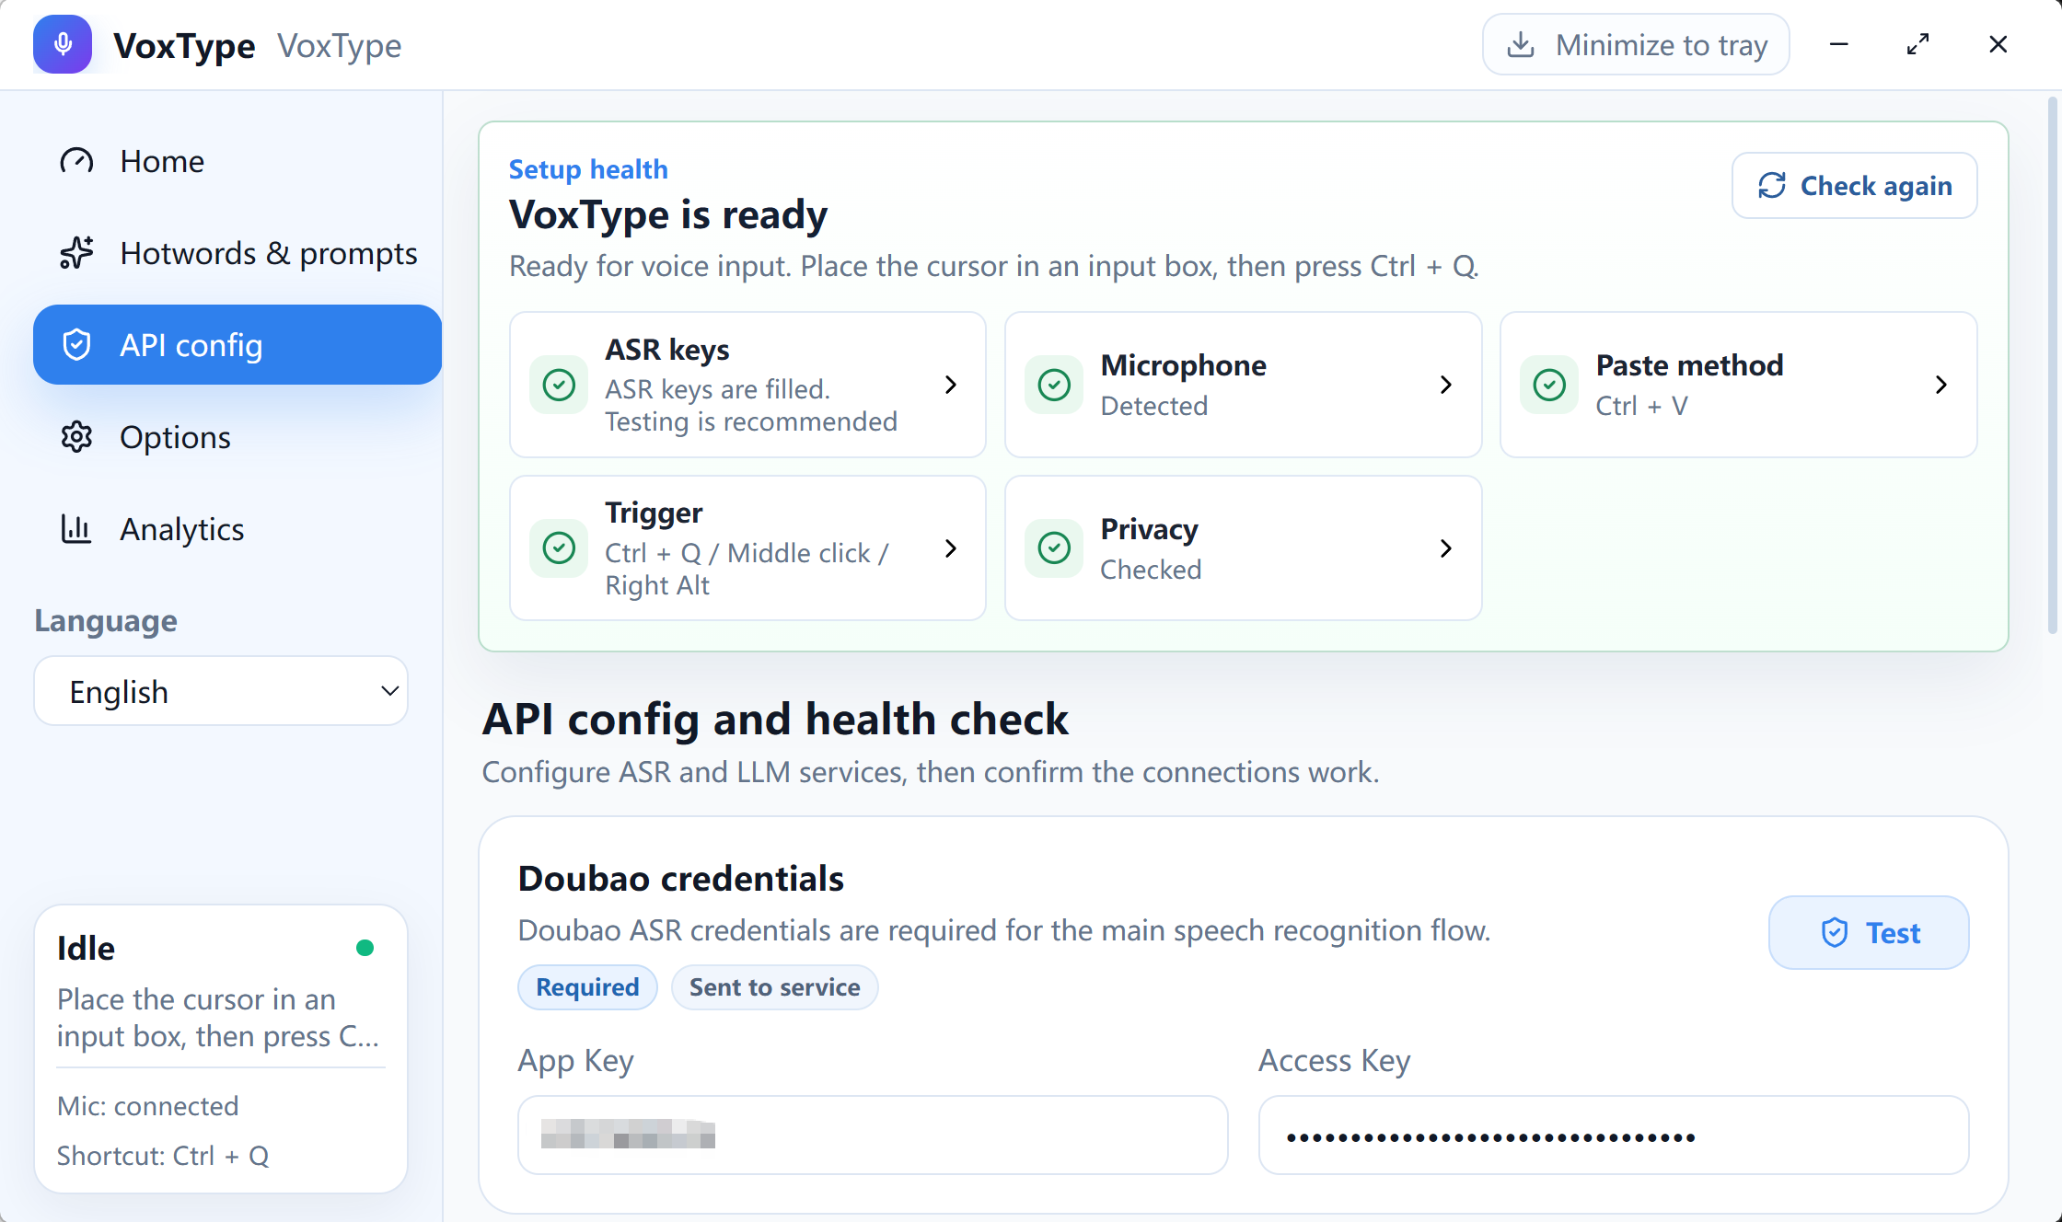Click the Setup health label
2062x1222 pixels.
click(x=588, y=169)
